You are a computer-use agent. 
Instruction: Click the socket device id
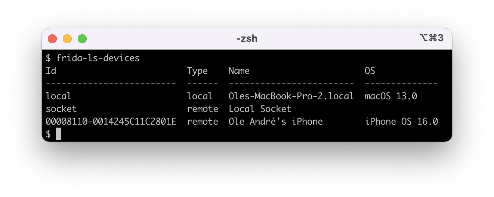61,109
